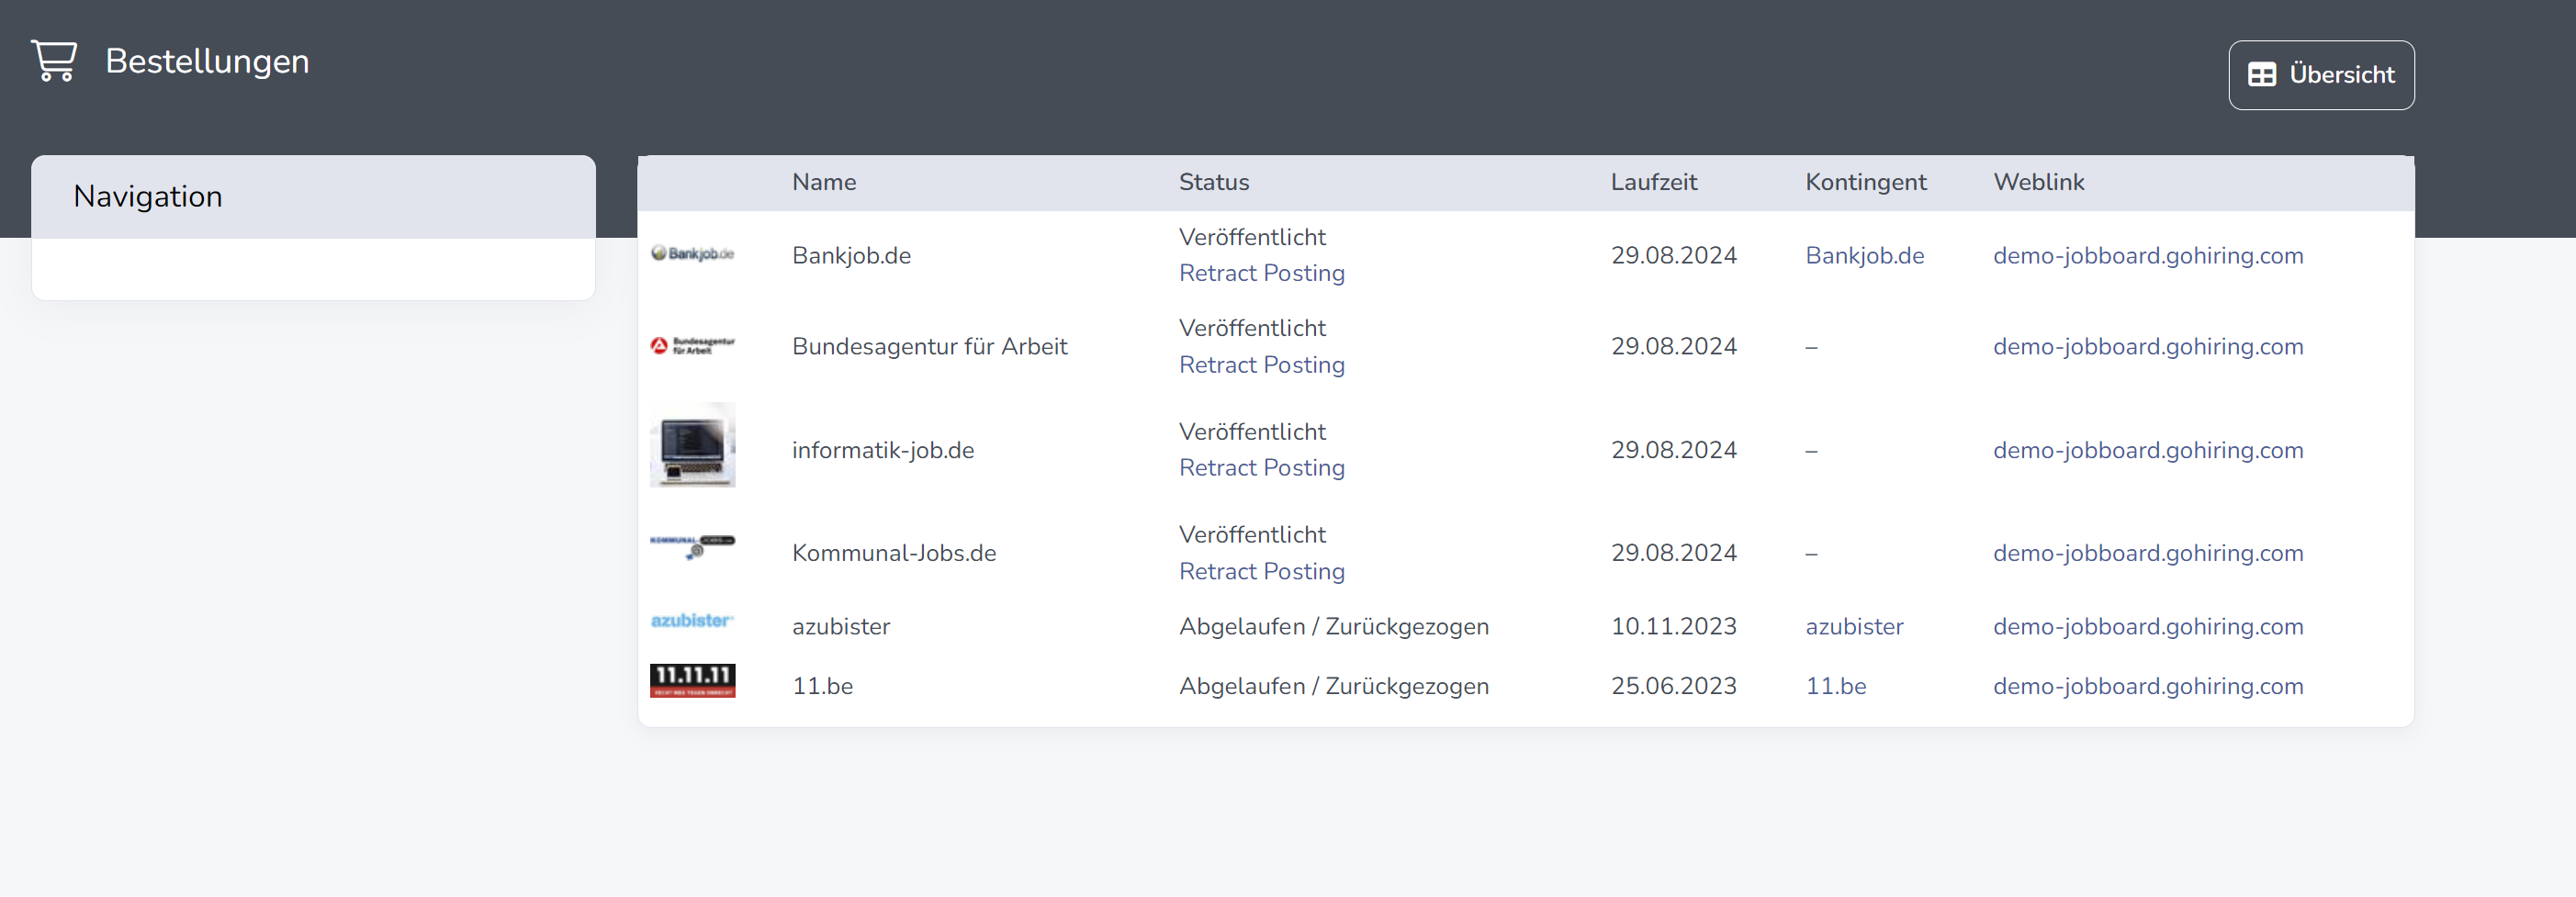Click the azubister logo image
Viewport: 2576px width, 897px height.
coord(692,621)
